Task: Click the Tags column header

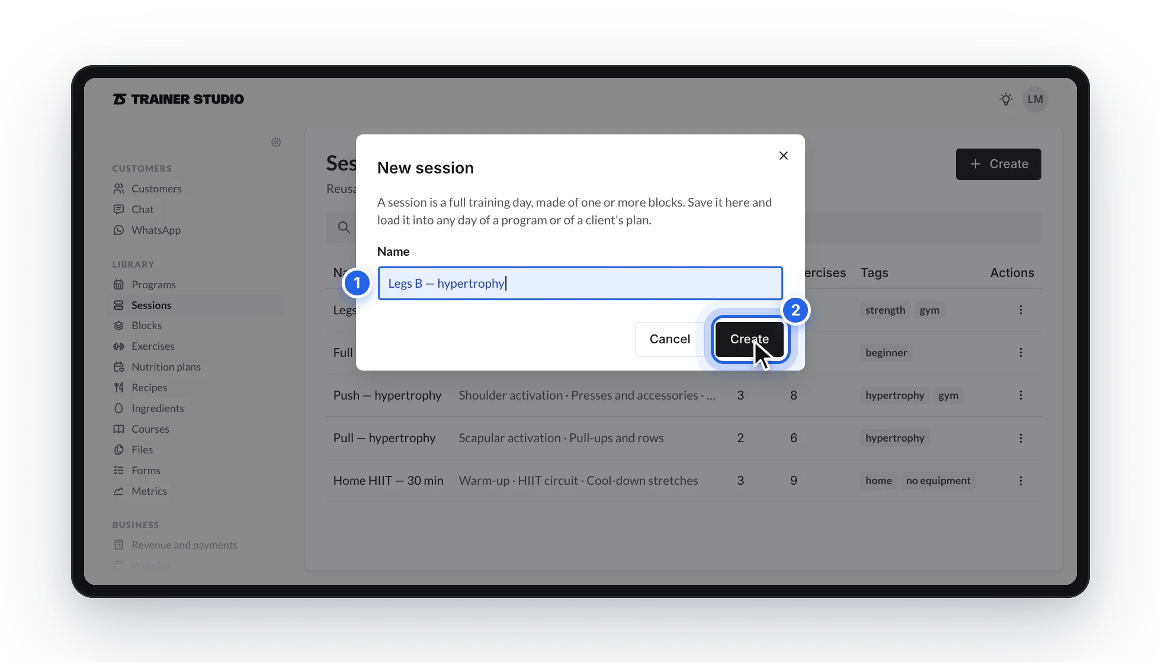Action: coord(874,273)
